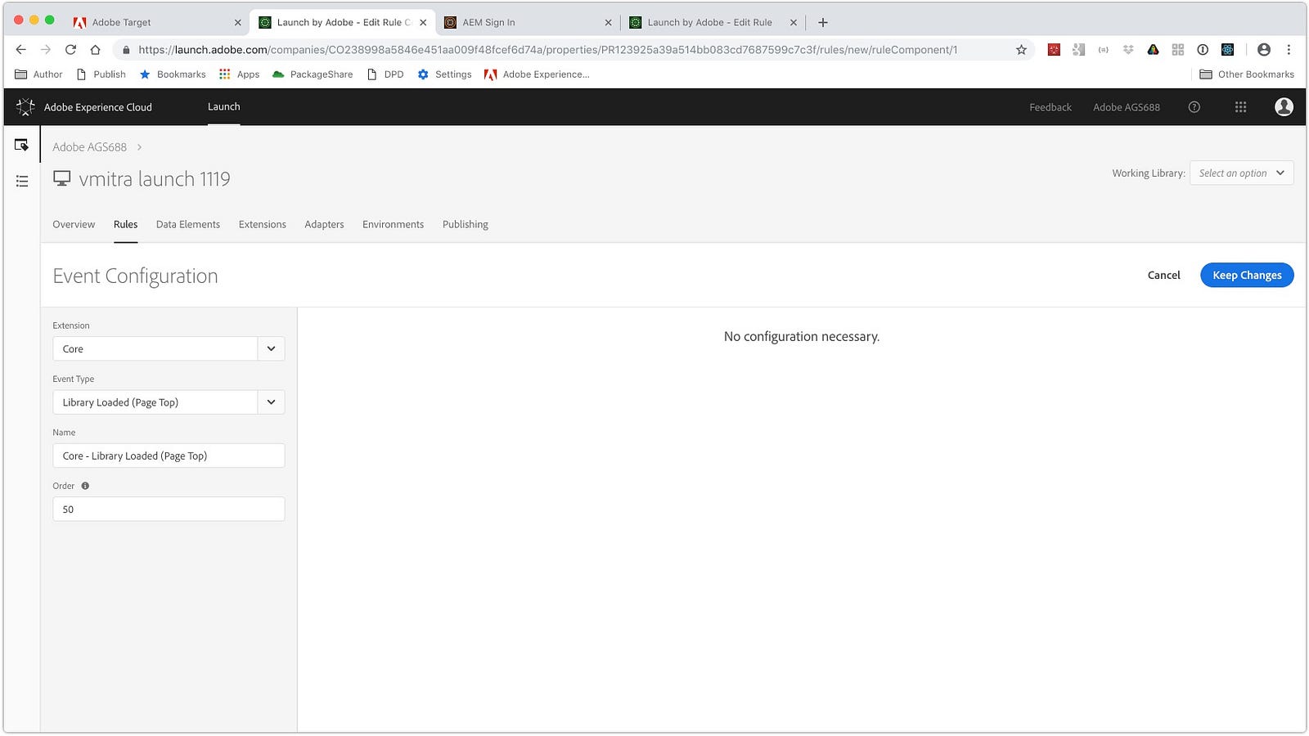Click the Dropbox extension icon
1309x736 pixels.
click(1128, 50)
